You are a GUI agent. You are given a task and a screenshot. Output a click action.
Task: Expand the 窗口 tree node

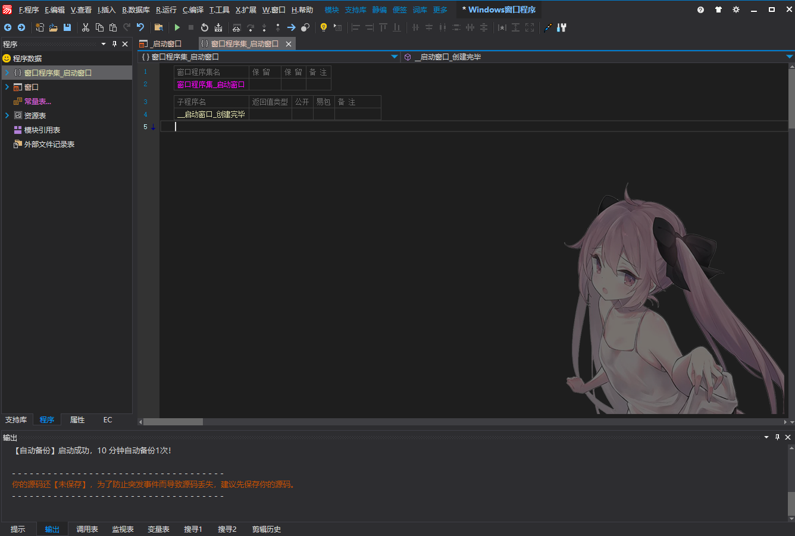point(7,87)
